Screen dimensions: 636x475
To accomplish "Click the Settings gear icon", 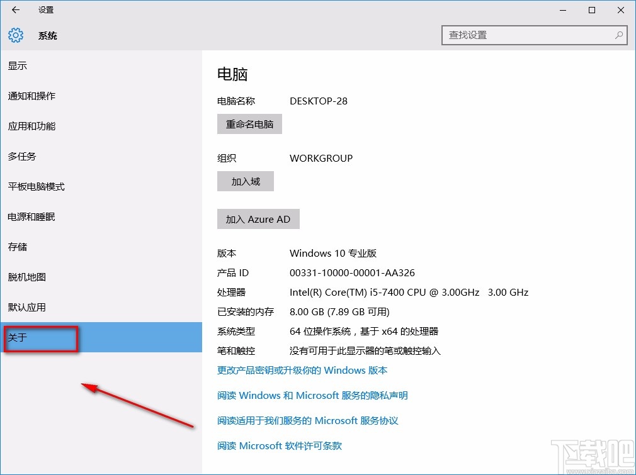I will click(15, 35).
